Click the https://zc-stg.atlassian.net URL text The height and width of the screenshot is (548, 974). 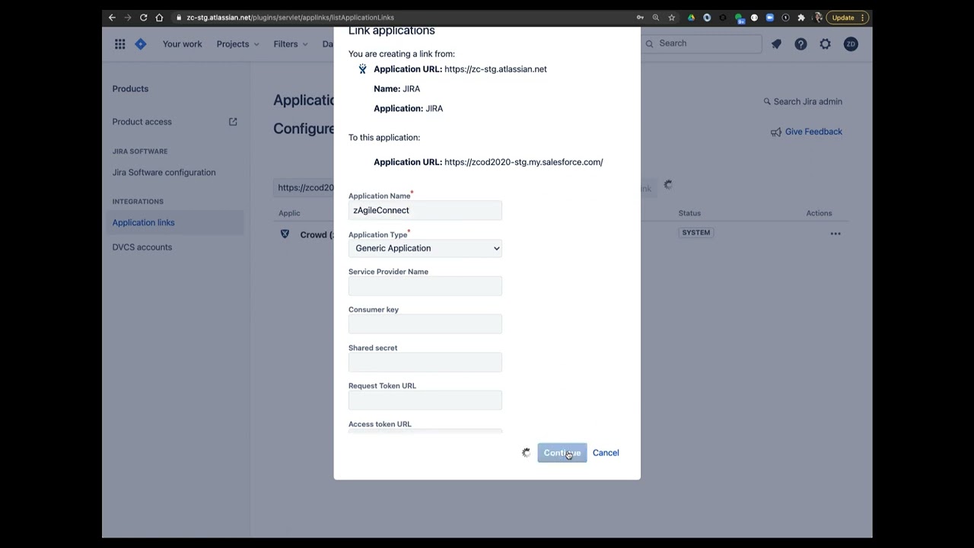[x=495, y=69]
